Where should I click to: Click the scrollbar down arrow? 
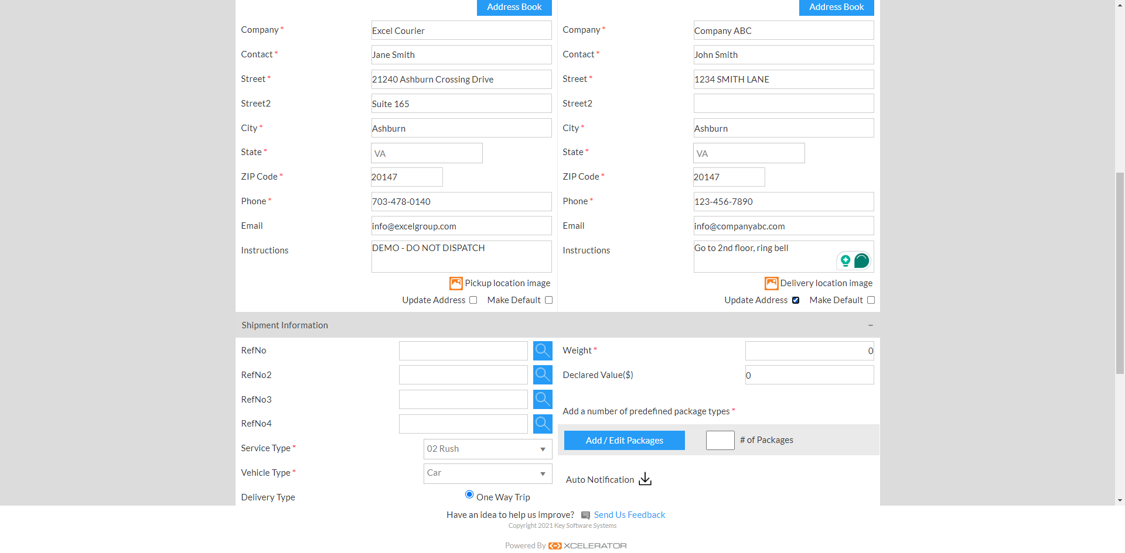pyautogui.click(x=1120, y=500)
